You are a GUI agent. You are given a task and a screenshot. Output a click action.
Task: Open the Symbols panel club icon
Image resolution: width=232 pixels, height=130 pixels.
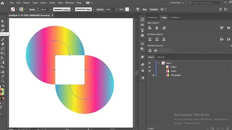(142, 35)
